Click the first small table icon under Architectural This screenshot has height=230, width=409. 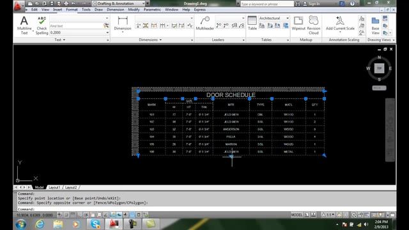point(262,26)
